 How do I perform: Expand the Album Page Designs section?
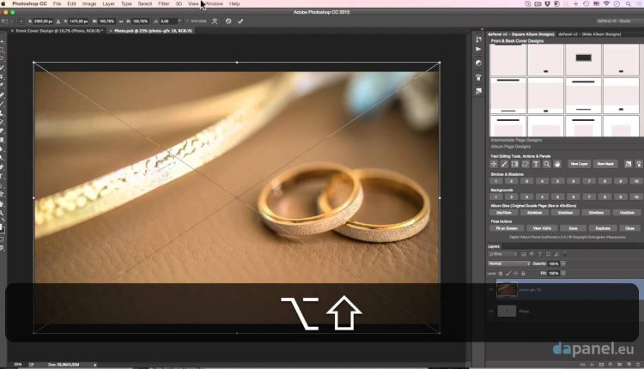click(511, 147)
